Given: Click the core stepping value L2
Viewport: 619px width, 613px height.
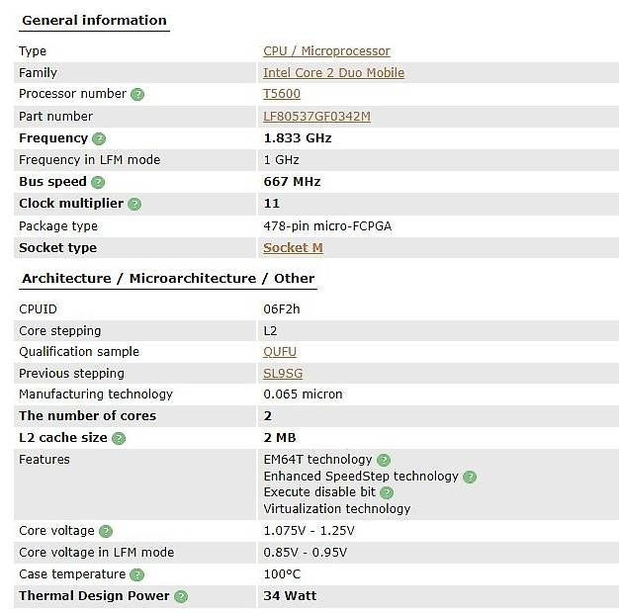Looking at the screenshot, I should (270, 331).
